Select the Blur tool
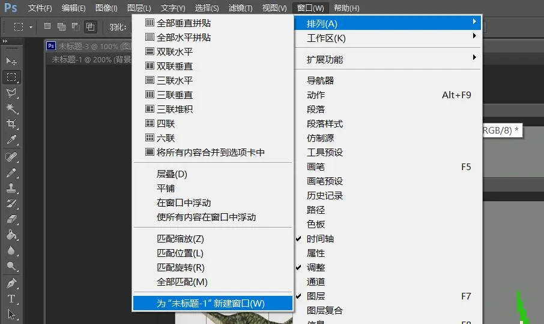Viewport: 544px width, 324px height. click(x=11, y=250)
